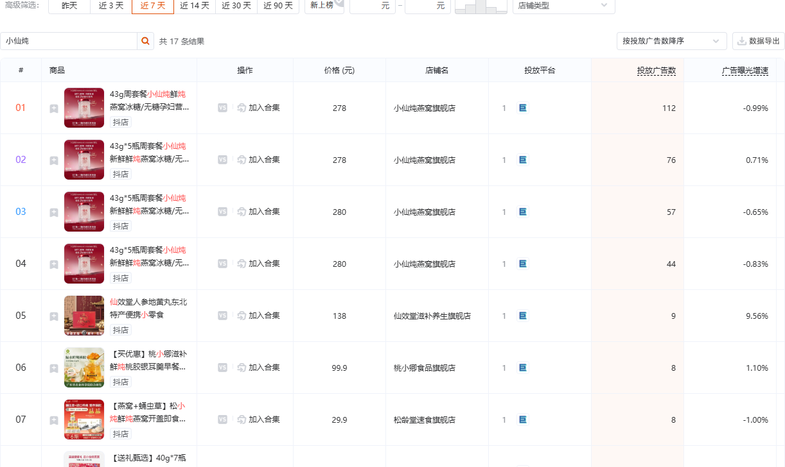Select the 近 14 天 time range tab
Image resolution: width=785 pixels, height=467 pixels.
[195, 6]
